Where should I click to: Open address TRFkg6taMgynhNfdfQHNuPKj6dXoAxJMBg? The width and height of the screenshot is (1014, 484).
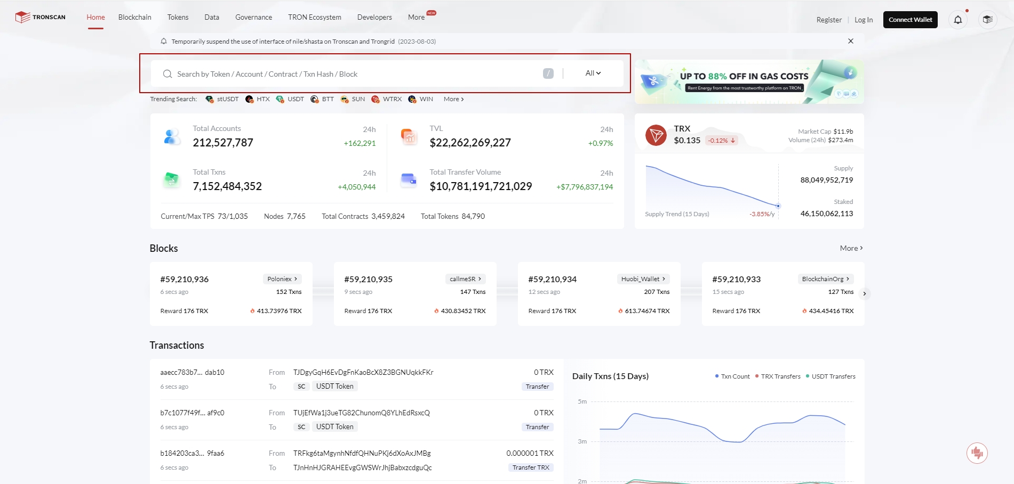pyautogui.click(x=362, y=453)
